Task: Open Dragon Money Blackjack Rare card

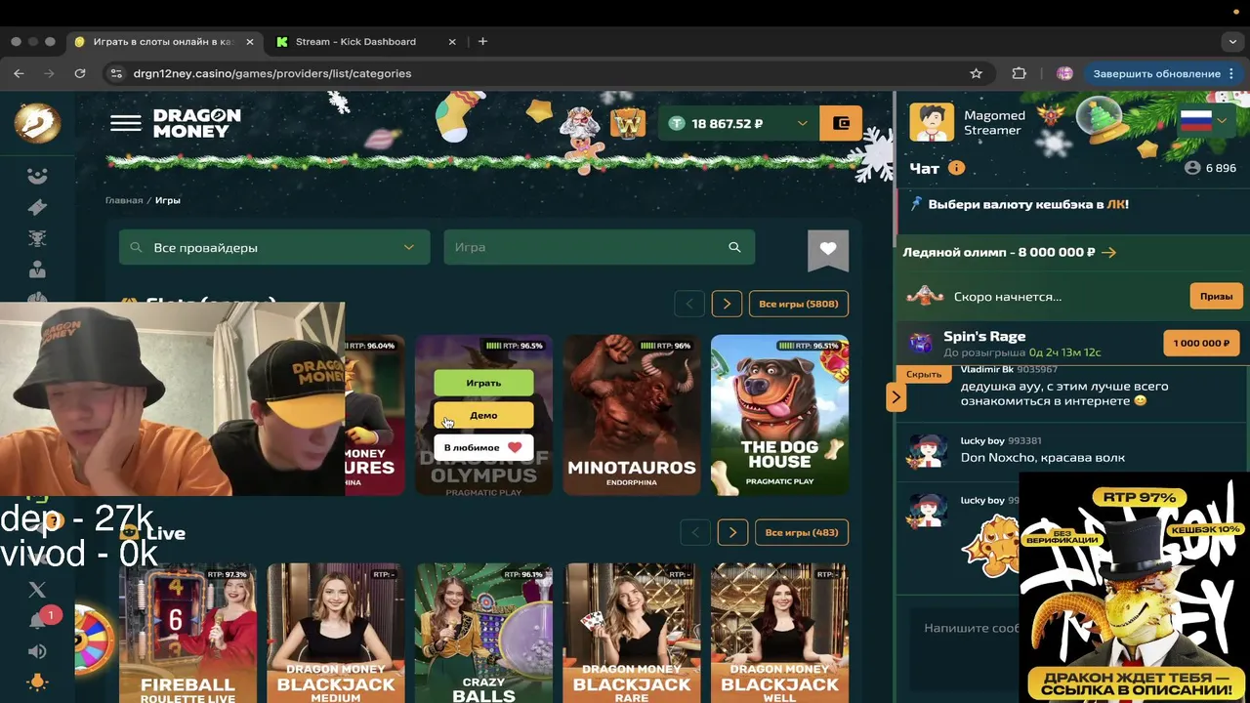Action: (632, 633)
